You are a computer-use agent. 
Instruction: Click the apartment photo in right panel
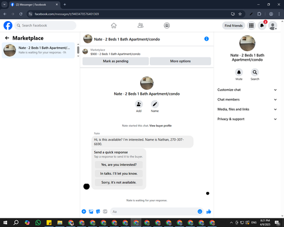[x=247, y=43]
